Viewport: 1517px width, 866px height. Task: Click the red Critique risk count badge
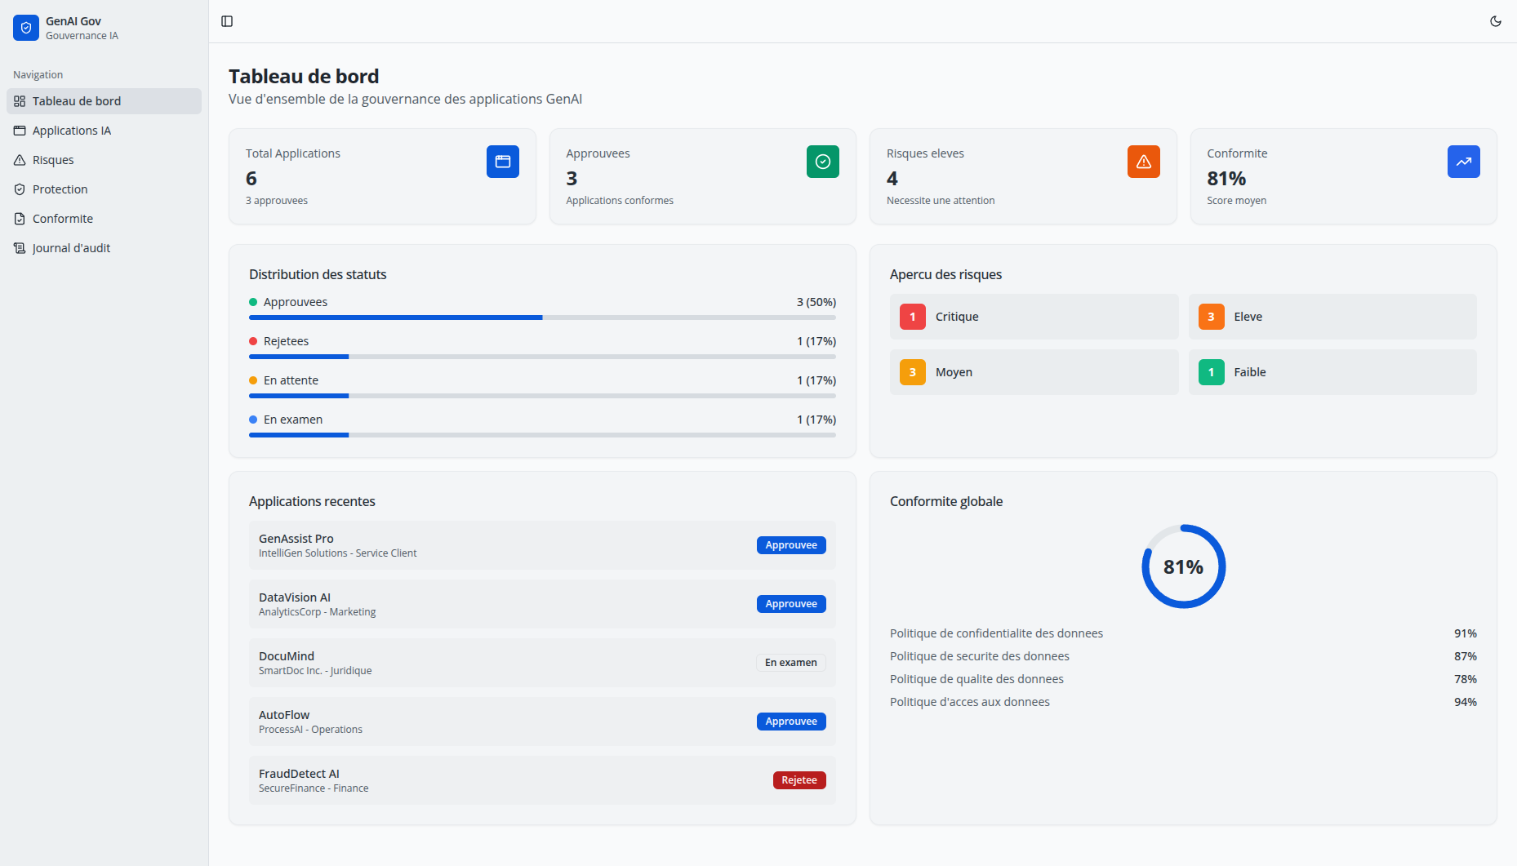[912, 317]
